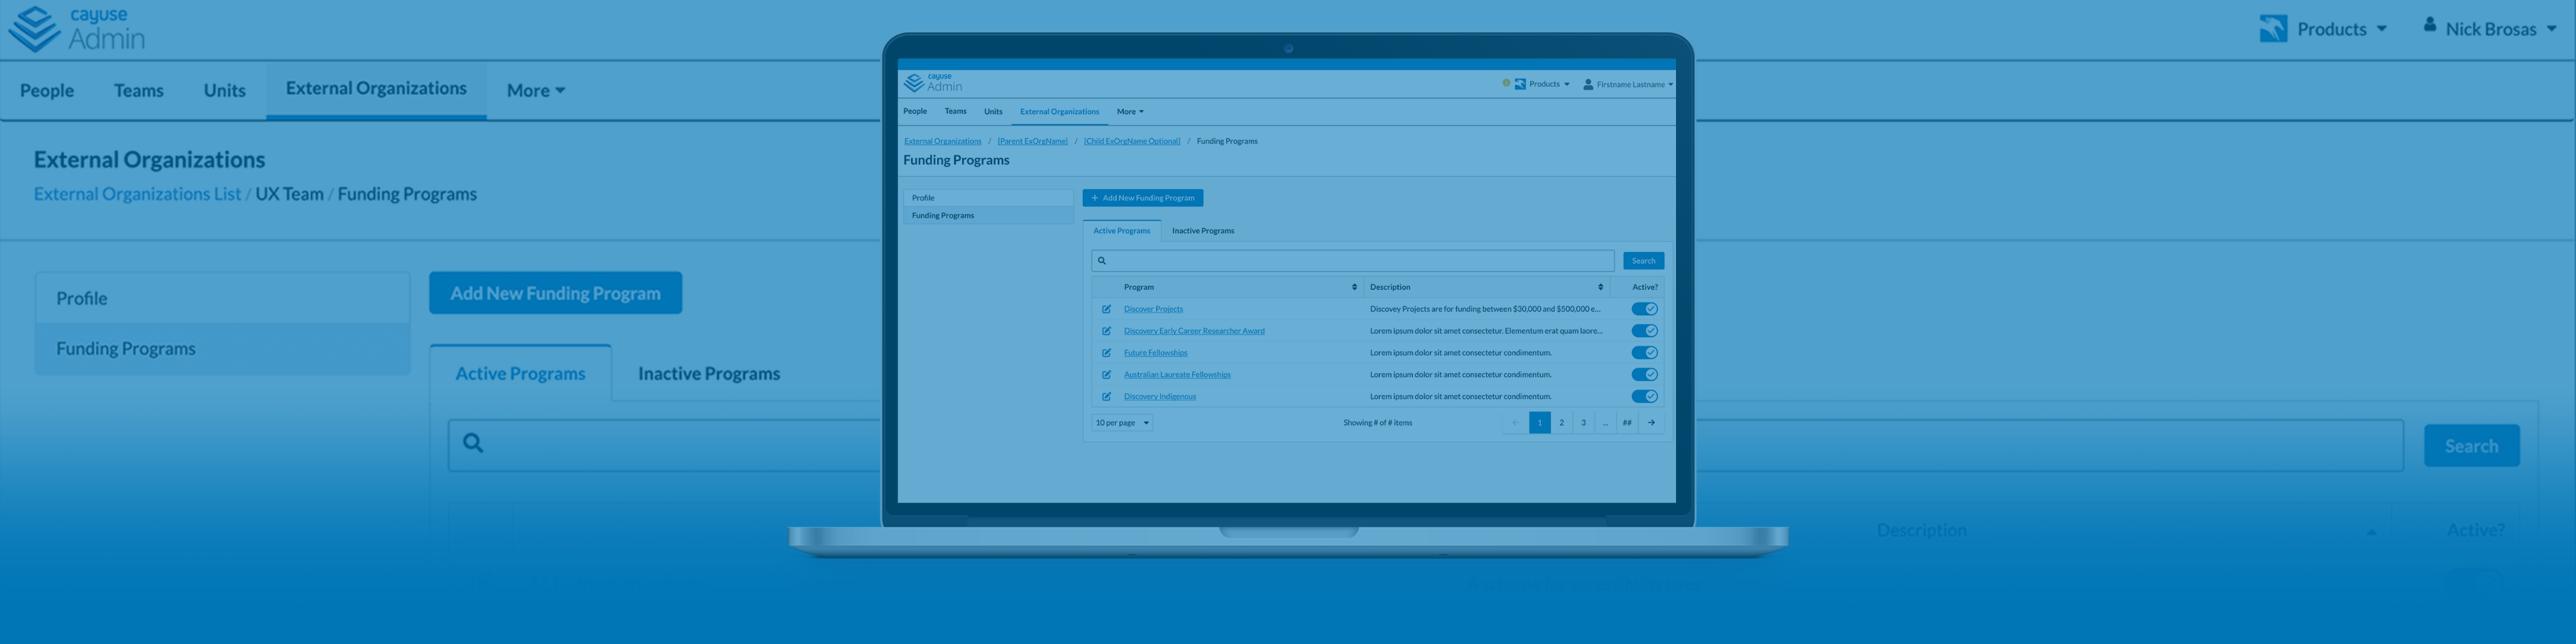The width and height of the screenshot is (2576, 644).
Task: Open edit icon for Discovery Indigenous row
Action: point(1106,397)
